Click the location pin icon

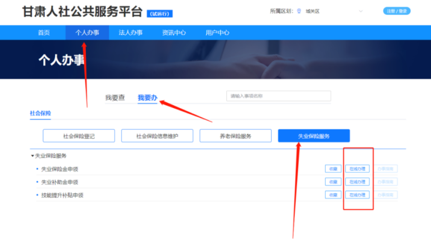(299, 11)
